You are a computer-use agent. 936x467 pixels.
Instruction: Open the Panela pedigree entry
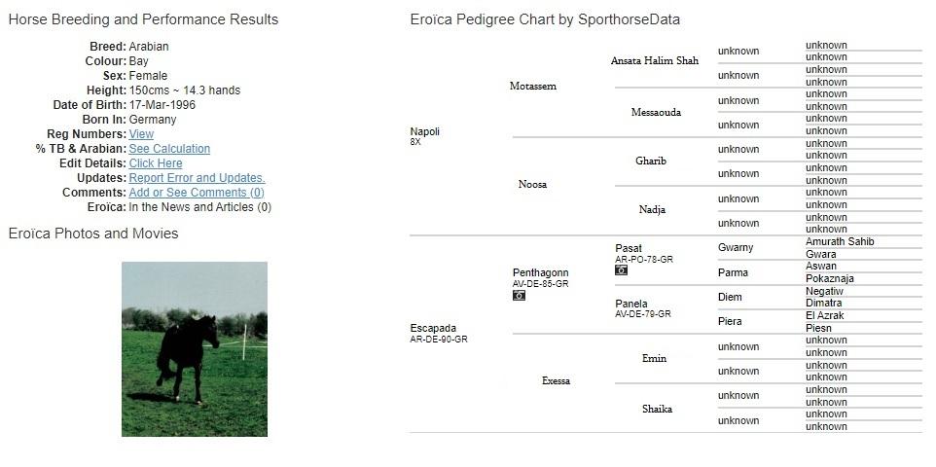[630, 304]
